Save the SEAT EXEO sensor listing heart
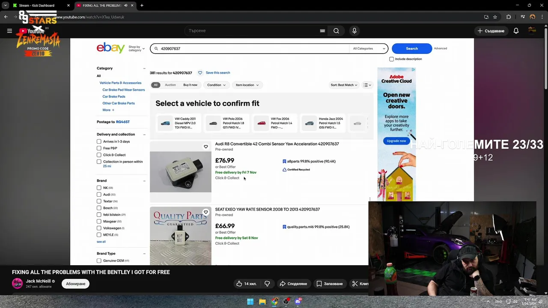Image resolution: width=548 pixels, height=308 pixels. click(206, 212)
